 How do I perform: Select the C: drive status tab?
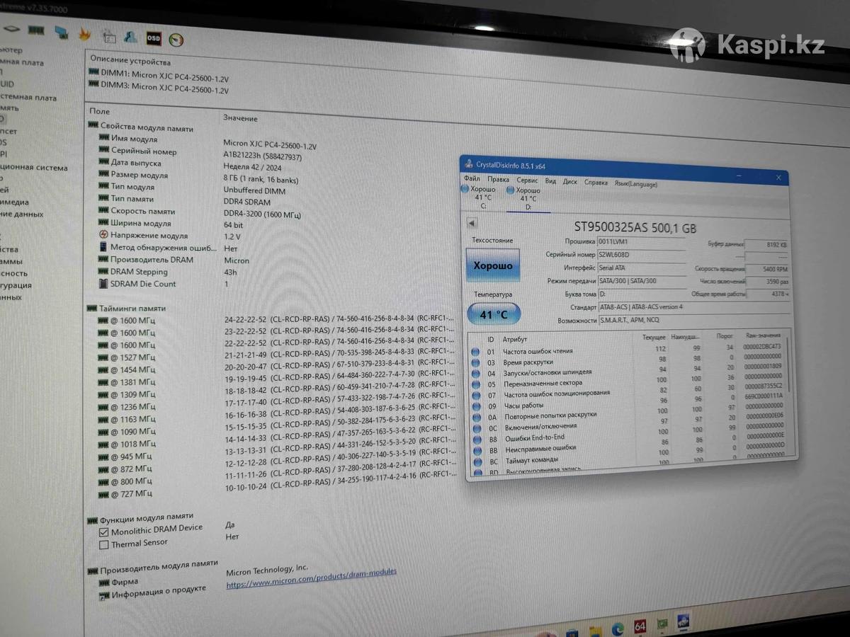pos(482,198)
